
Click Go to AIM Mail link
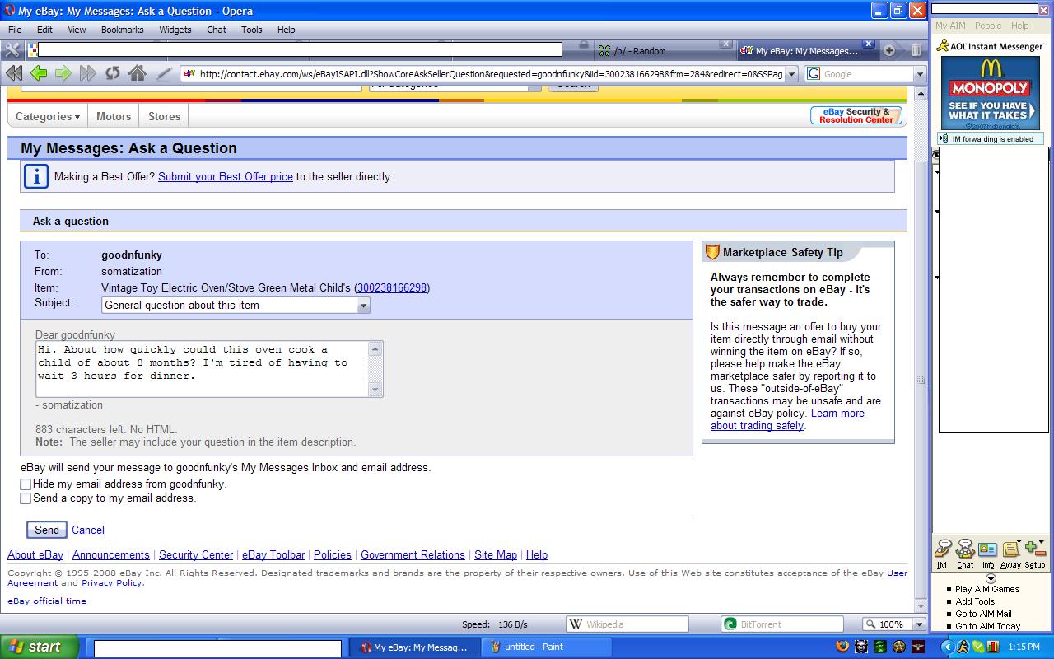coord(983,614)
